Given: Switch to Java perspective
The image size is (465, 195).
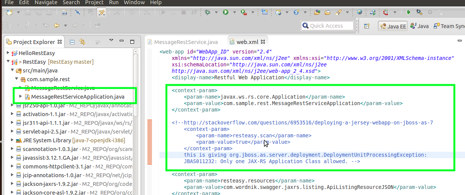Looking at the screenshot, I should pyautogui.click(x=419, y=26).
